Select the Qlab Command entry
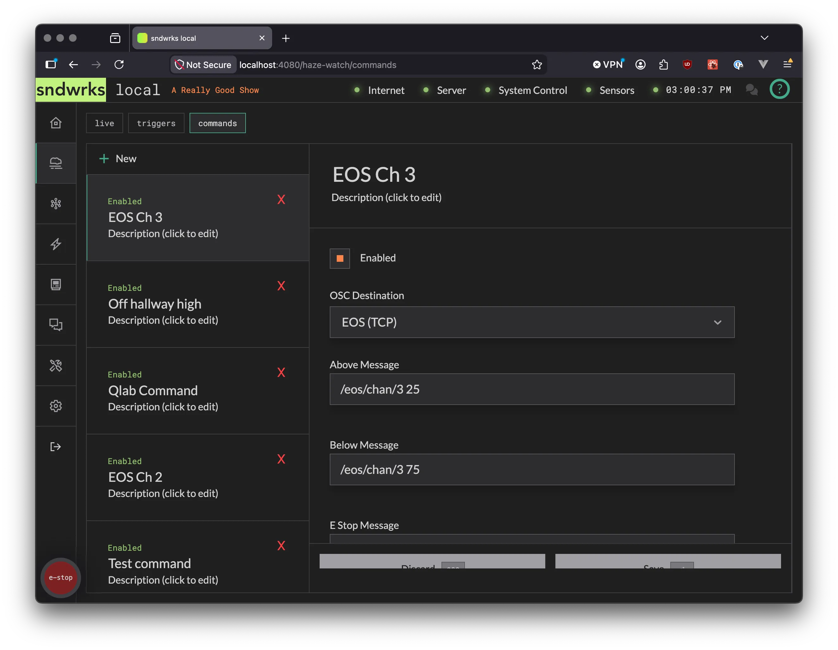This screenshot has height=650, width=838. click(197, 391)
